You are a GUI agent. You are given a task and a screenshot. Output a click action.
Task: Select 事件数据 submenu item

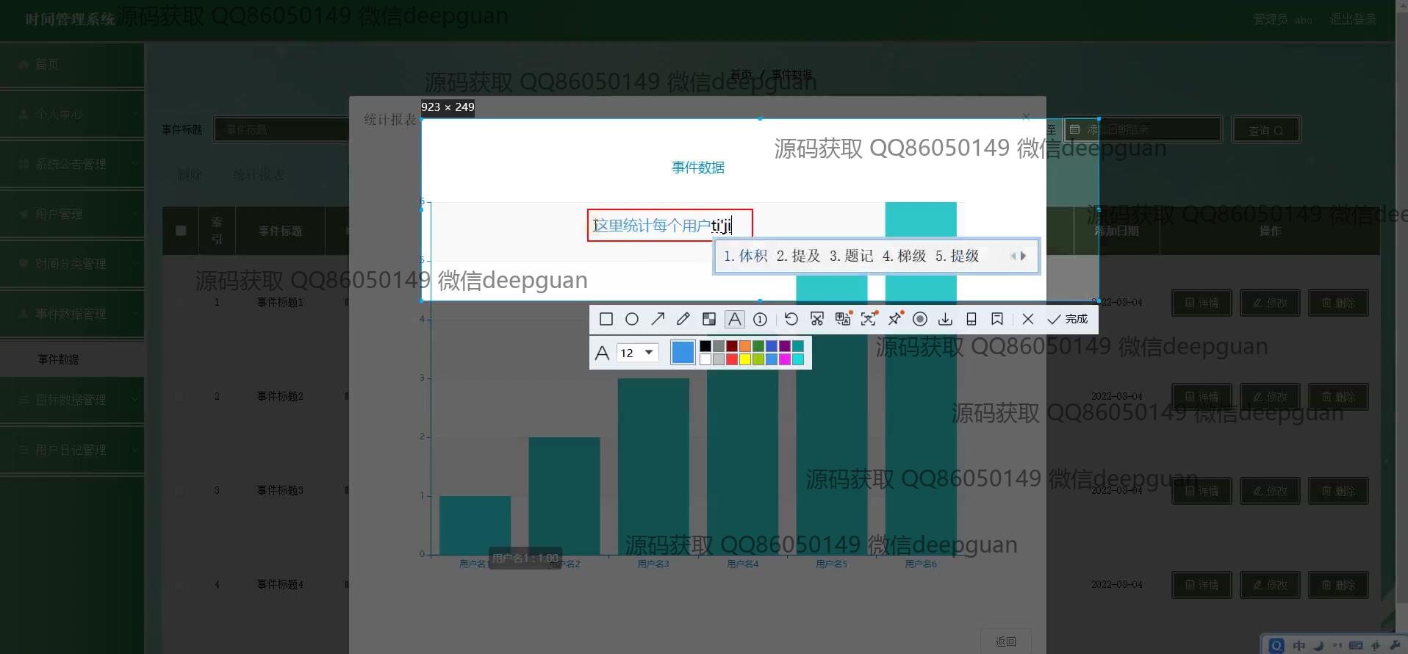72,359
